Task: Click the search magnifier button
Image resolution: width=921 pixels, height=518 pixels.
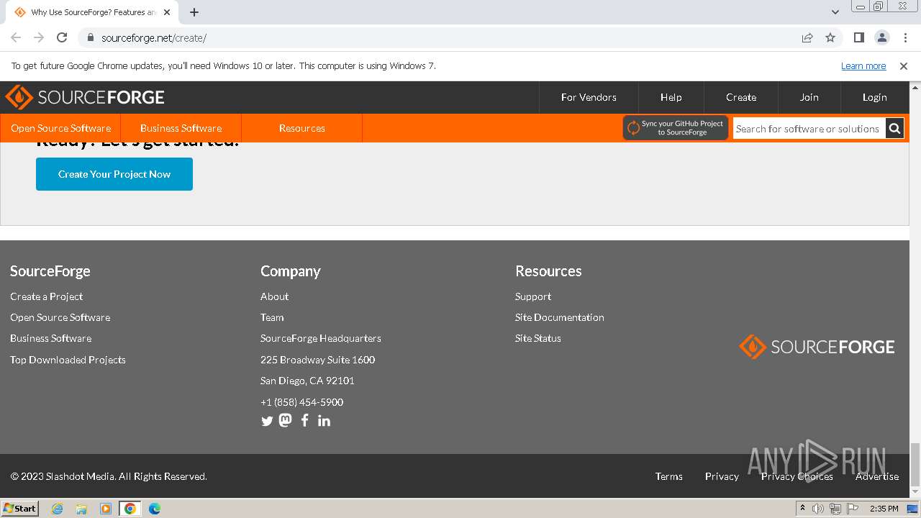Action: [894, 129]
